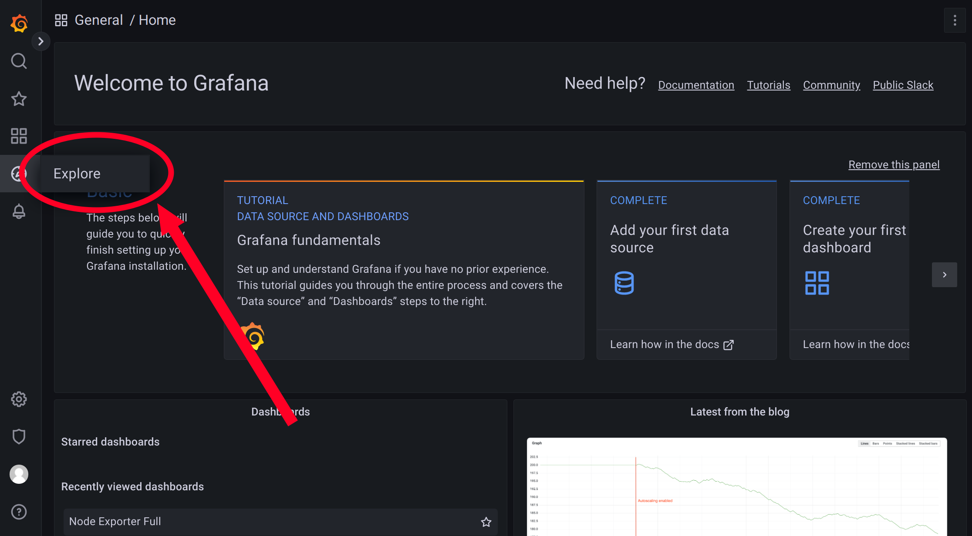Advance setup cards with the right arrow
The image size is (972, 536).
point(944,275)
